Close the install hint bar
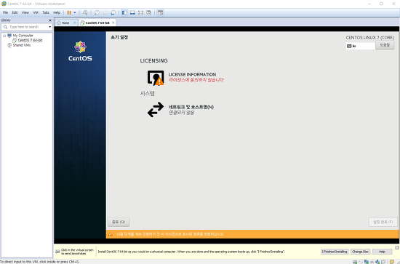The width and height of the screenshot is (400, 264). pos(396,247)
